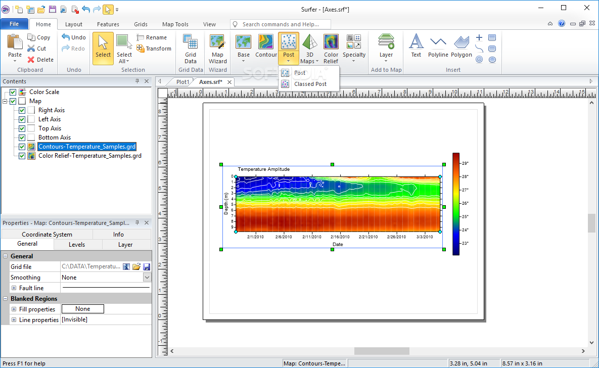This screenshot has height=368, width=599.
Task: Switch to the Grids ribbon tab
Action: click(141, 24)
